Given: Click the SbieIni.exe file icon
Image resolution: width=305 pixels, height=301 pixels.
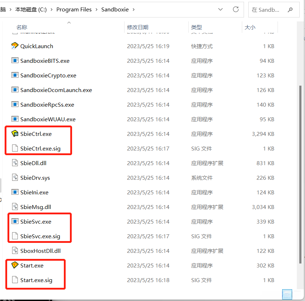Looking at the screenshot, I should click(x=15, y=192).
